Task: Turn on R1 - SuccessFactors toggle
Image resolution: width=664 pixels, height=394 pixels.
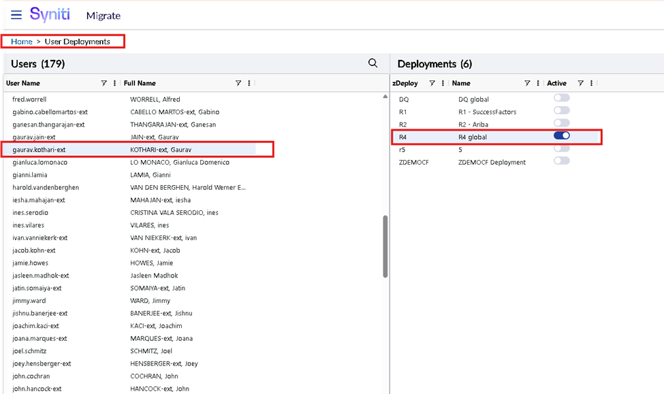Action: [x=562, y=111]
